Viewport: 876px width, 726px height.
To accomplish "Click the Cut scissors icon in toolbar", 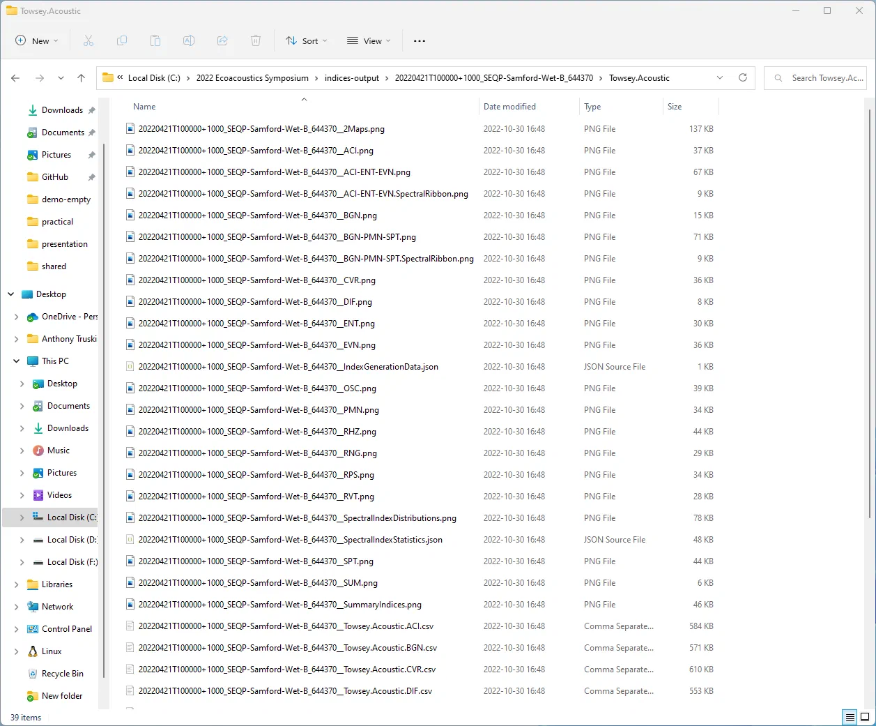I will pos(89,40).
